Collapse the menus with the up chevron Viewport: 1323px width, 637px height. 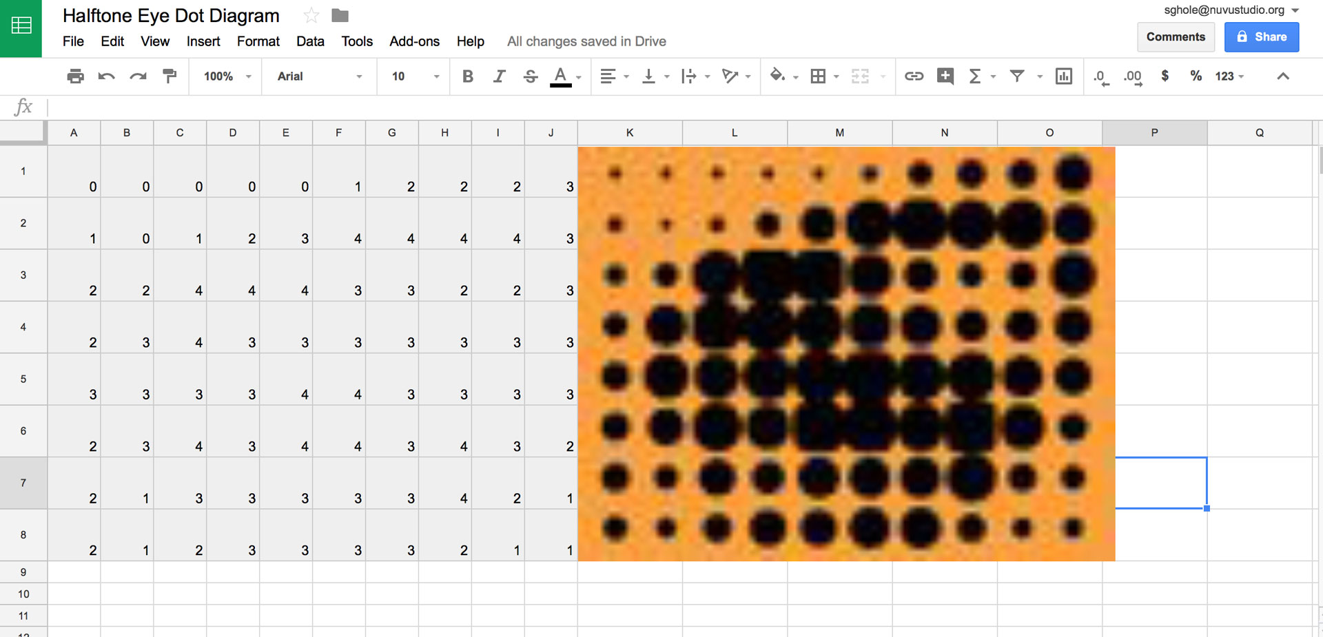point(1283,76)
